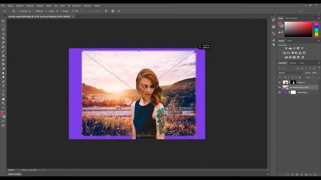Image resolution: width=321 pixels, height=180 pixels.
Task: Hide the car forest highway layer
Action: (280, 87)
